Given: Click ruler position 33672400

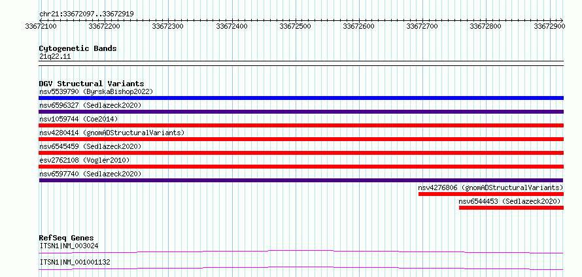Looking at the screenshot, I should coord(231,26).
